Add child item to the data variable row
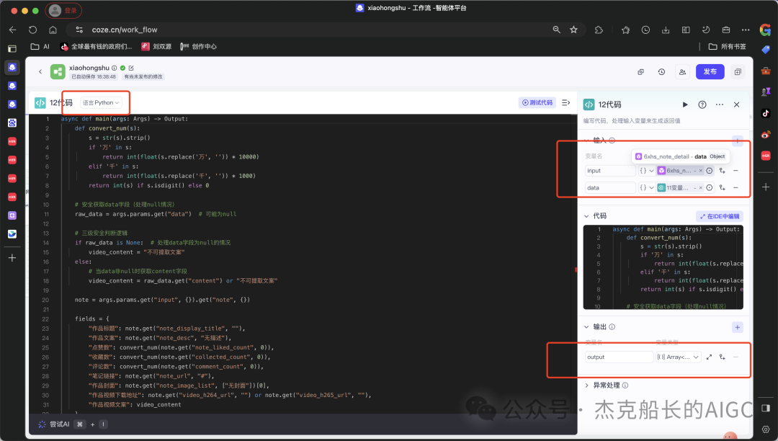The height and width of the screenshot is (441, 778). click(723, 187)
